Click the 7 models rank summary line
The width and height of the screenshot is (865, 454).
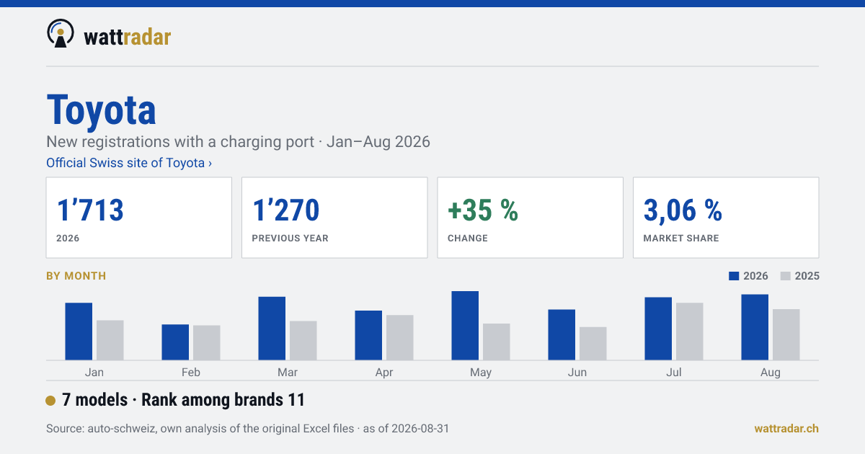184,400
